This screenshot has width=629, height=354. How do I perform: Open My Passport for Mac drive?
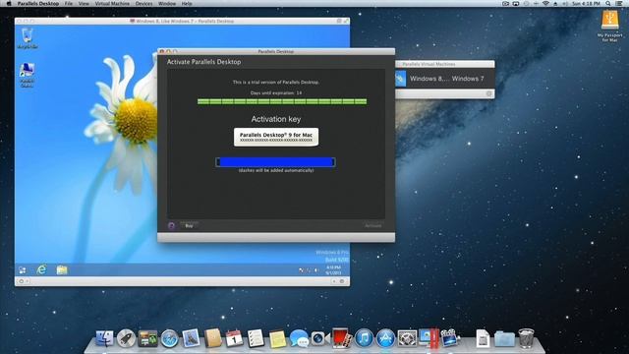point(609,26)
